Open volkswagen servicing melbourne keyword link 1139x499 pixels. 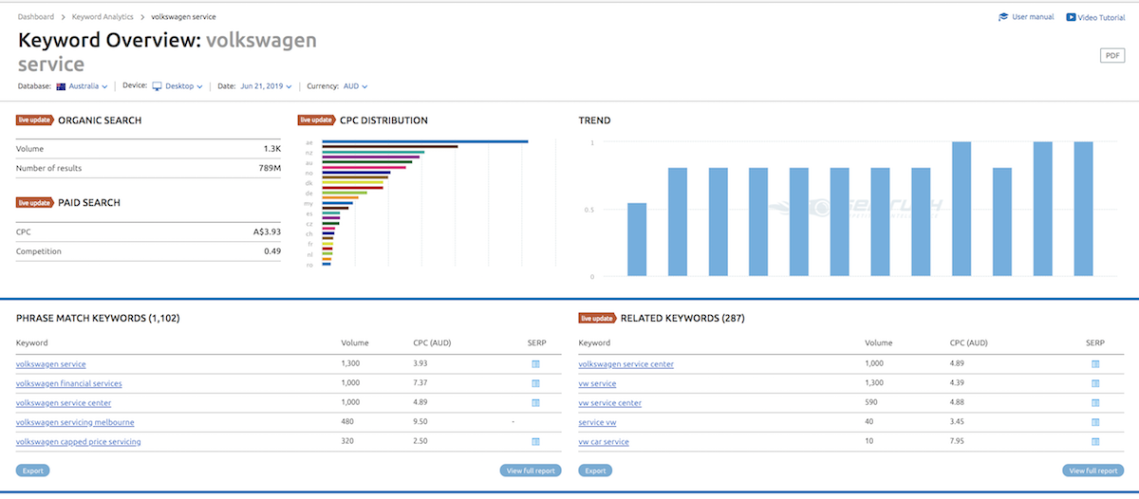(75, 422)
